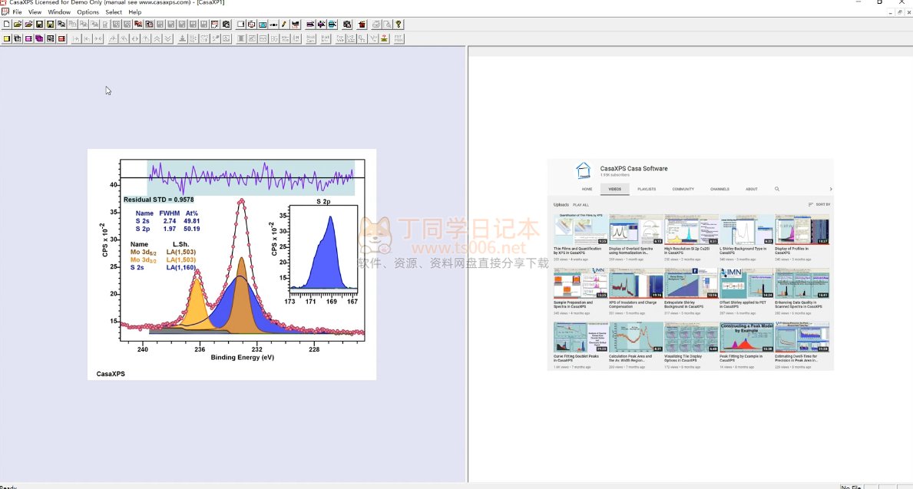
Task: Open the SORT BY dropdown
Action: point(819,205)
